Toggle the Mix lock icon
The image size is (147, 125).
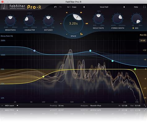tap(133, 28)
